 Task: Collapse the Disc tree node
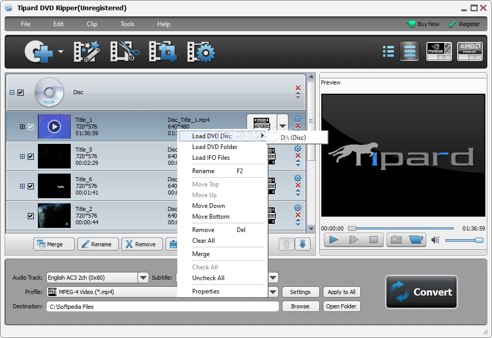click(x=12, y=93)
